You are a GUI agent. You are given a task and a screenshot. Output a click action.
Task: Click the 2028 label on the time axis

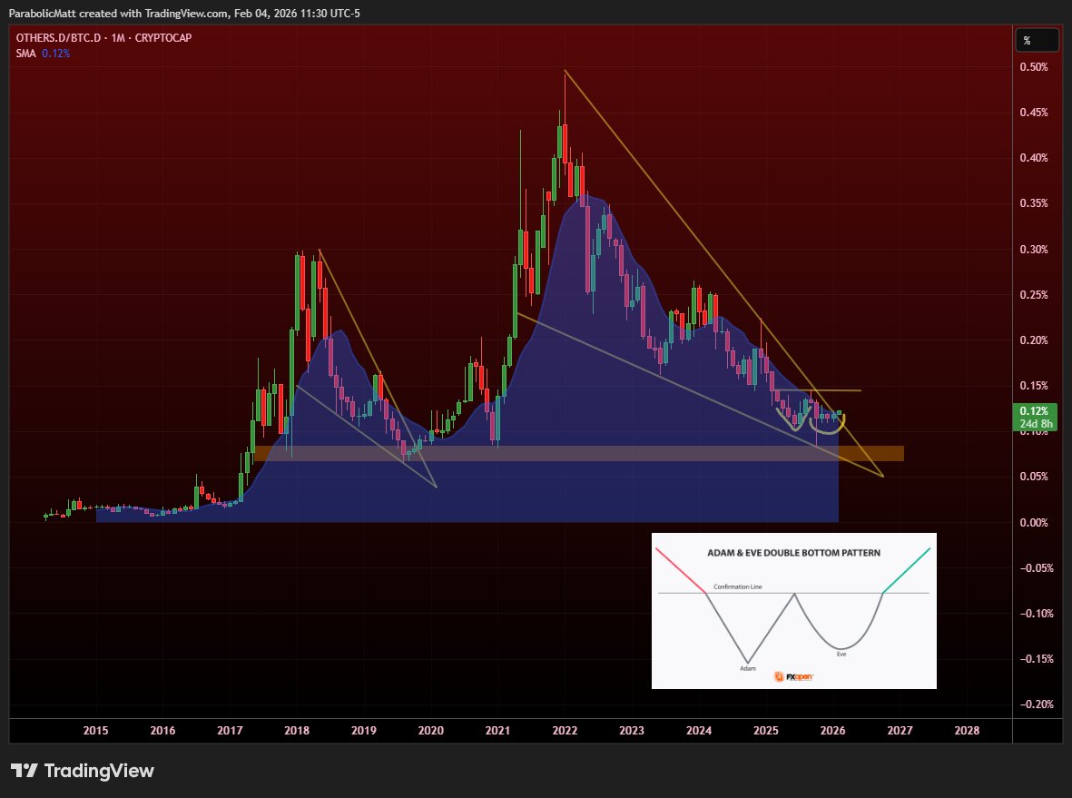(x=967, y=730)
